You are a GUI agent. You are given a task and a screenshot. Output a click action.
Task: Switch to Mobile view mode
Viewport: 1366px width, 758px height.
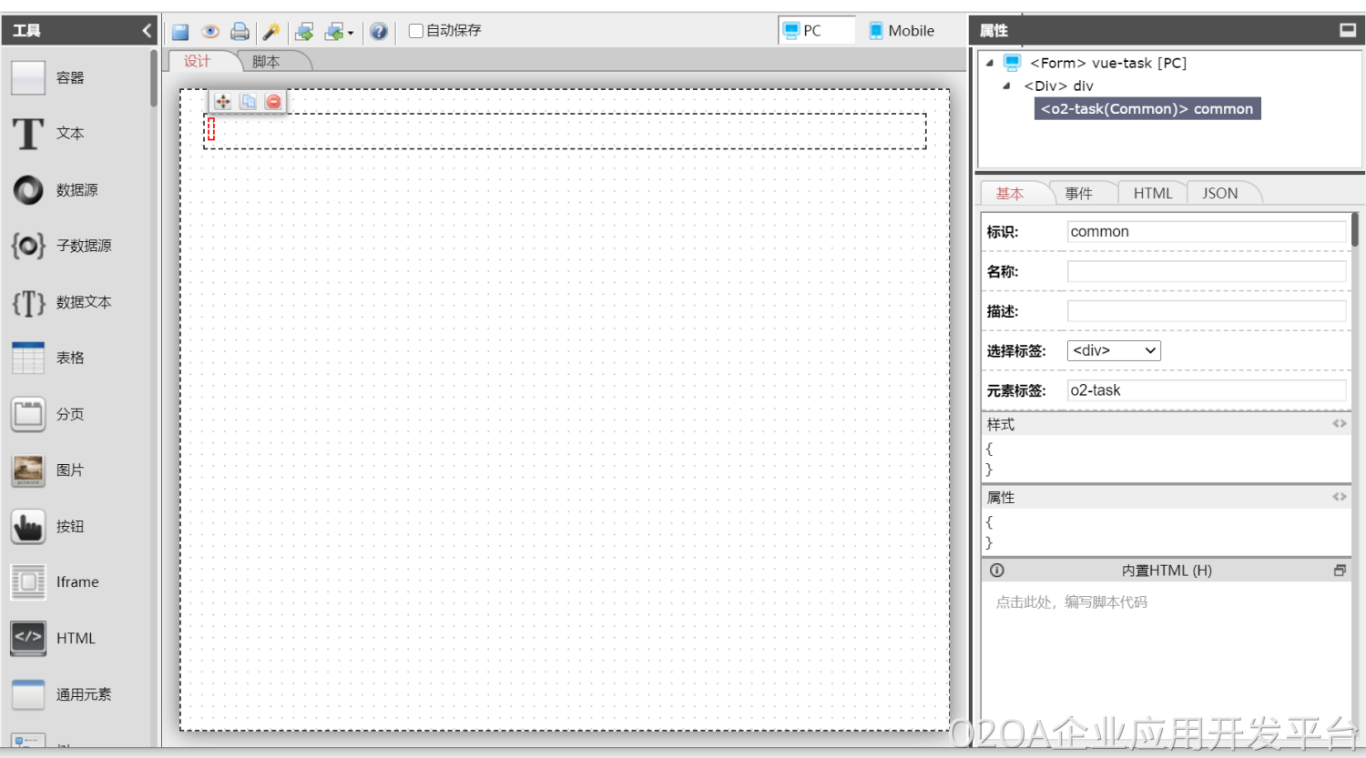pyautogui.click(x=902, y=31)
